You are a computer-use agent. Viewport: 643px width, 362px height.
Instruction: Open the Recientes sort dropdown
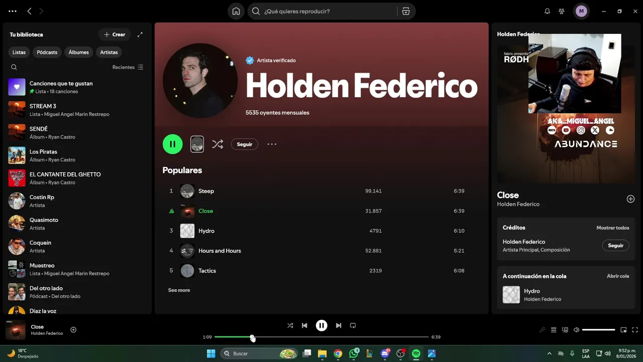128,67
